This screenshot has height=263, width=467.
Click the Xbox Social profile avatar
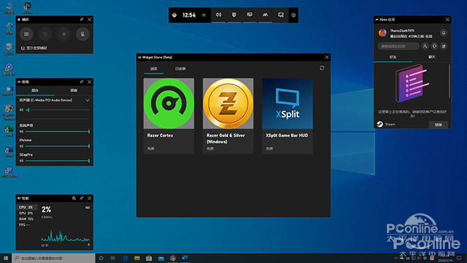coord(382,33)
